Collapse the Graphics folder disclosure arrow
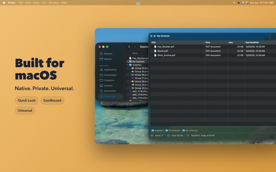Screen dimensions: 276x172 tap(128, 65)
